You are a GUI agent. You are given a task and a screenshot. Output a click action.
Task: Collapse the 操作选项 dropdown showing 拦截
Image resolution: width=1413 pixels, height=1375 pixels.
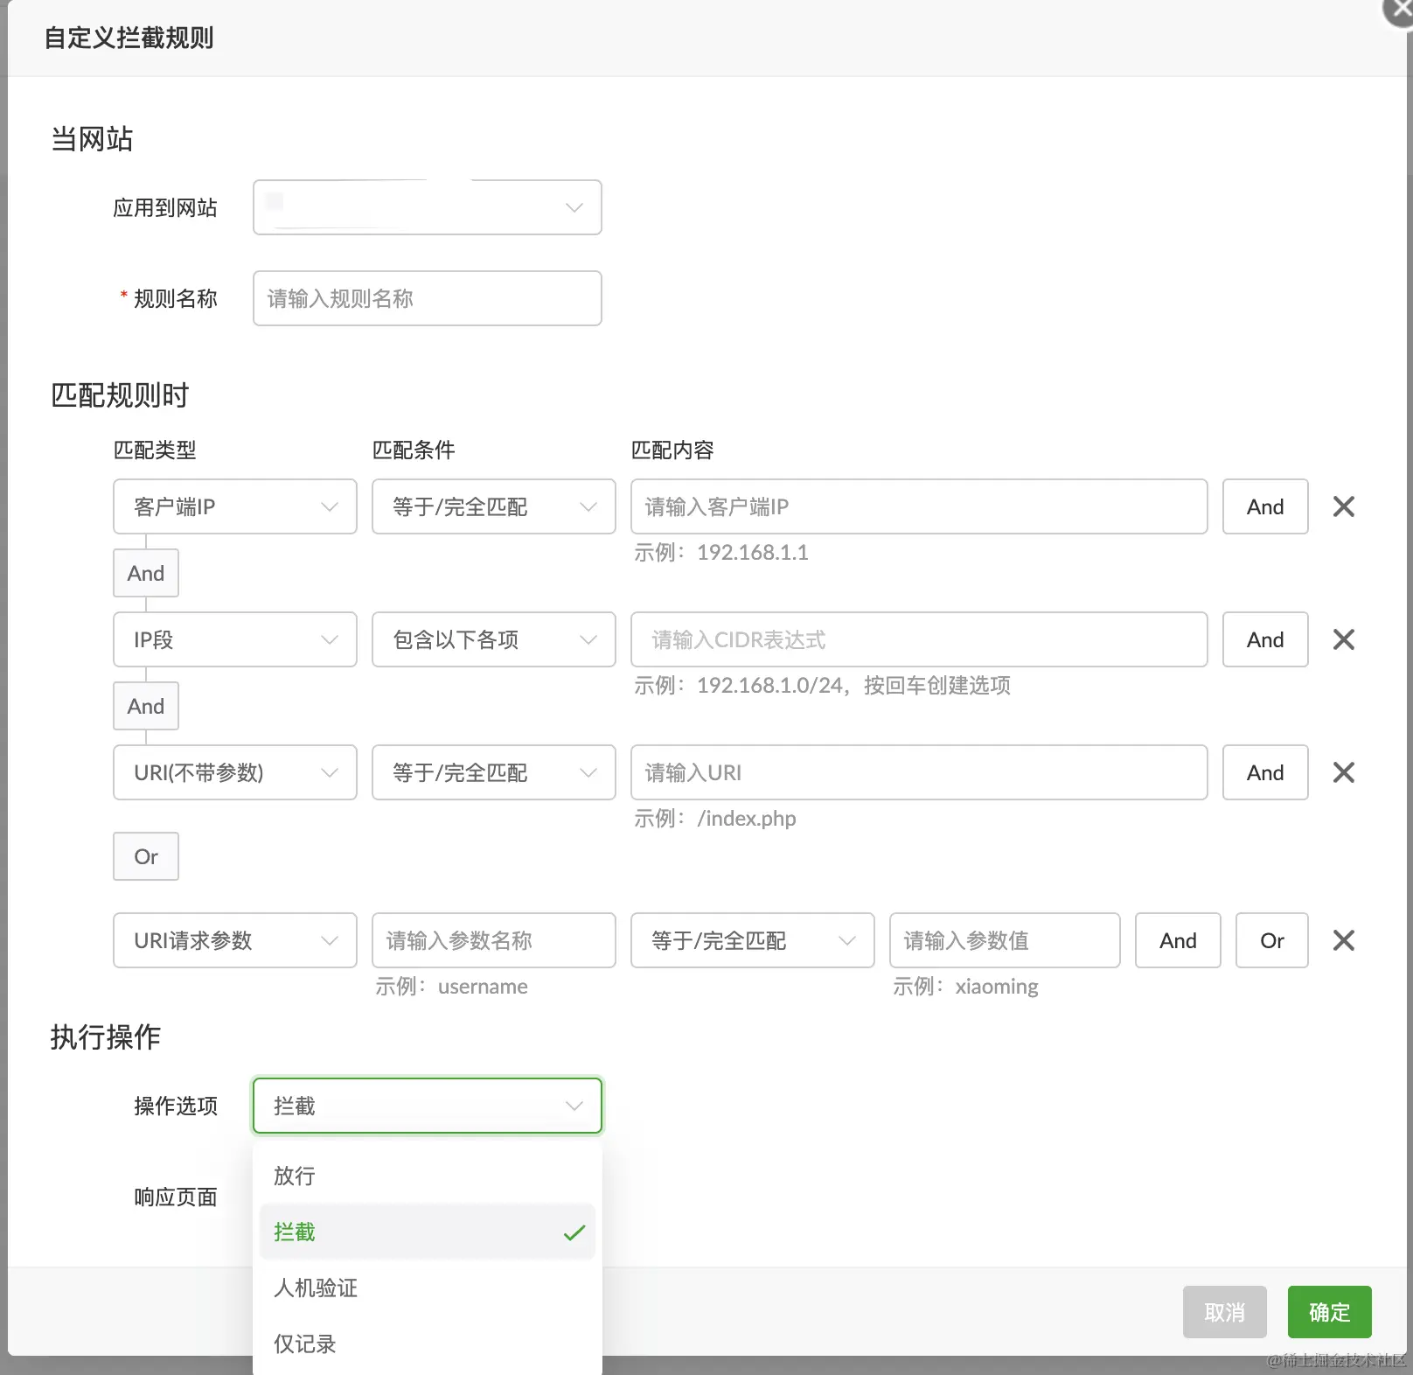coord(428,1106)
